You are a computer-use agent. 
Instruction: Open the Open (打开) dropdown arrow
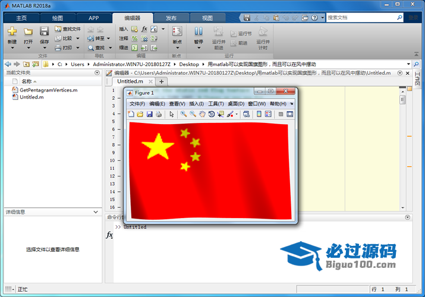click(x=29, y=48)
